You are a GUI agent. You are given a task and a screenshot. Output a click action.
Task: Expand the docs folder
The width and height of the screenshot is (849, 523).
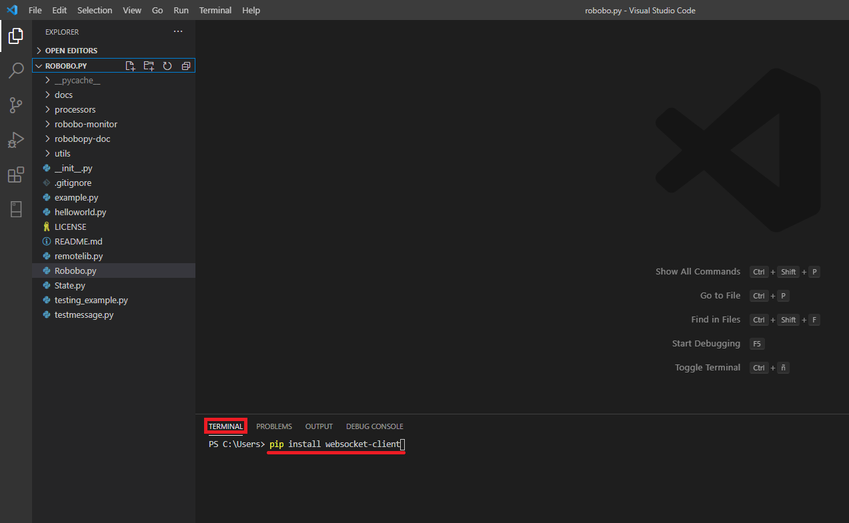[x=113, y=95]
